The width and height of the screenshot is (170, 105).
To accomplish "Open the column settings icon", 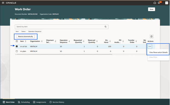I will [x=151, y=37].
